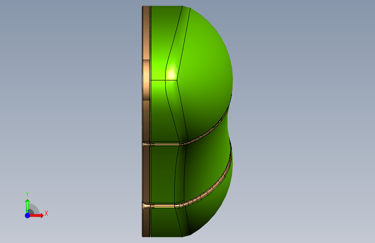375x243 pixels.
Task: Click the red X axis arrow
Action: point(36,215)
